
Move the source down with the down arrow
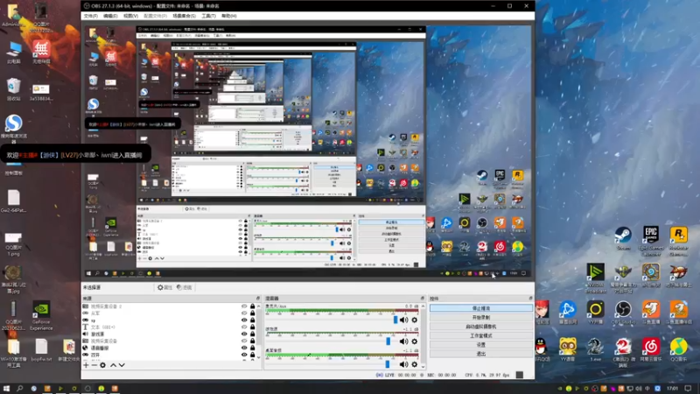point(122,365)
